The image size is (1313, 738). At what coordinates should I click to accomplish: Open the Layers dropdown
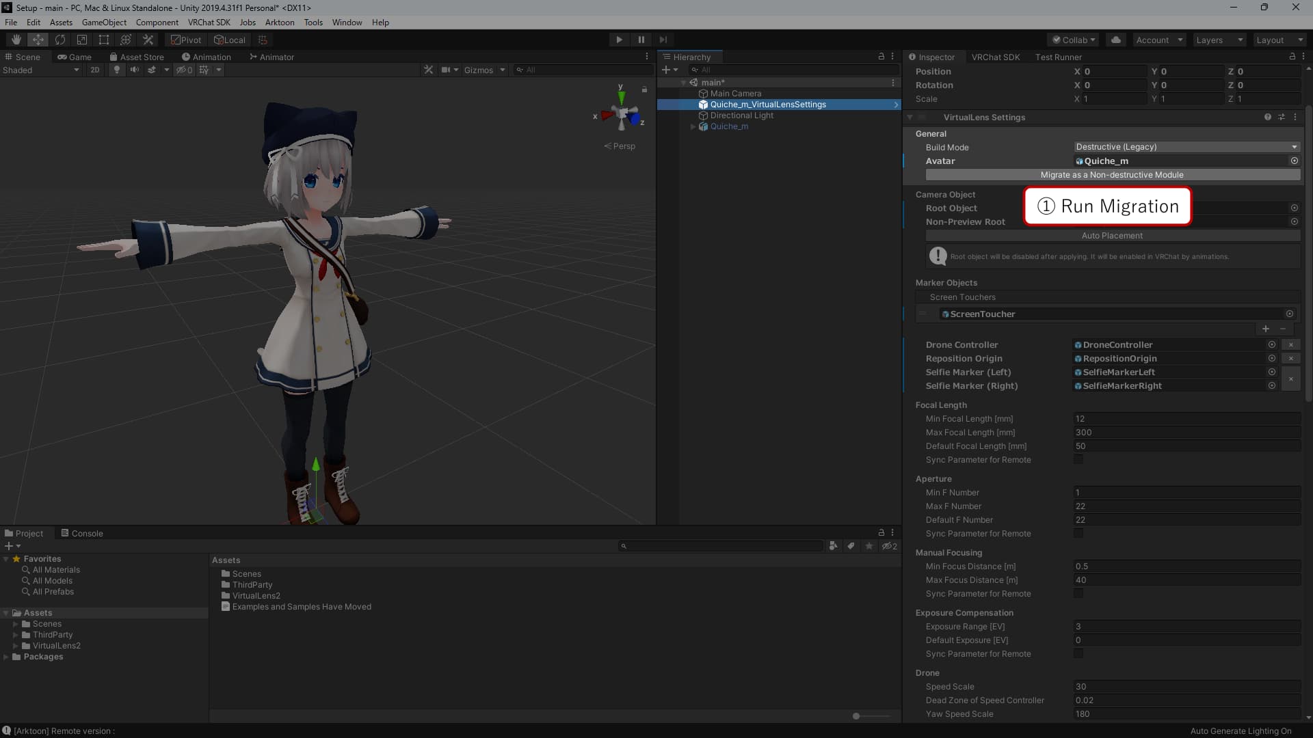click(x=1219, y=40)
